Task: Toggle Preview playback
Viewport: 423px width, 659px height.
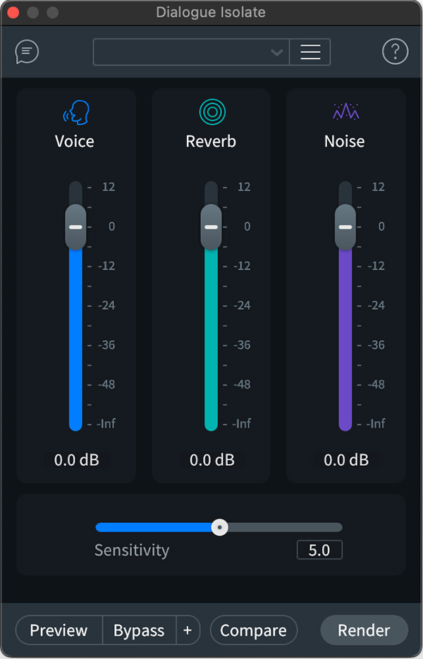Action: [59, 630]
